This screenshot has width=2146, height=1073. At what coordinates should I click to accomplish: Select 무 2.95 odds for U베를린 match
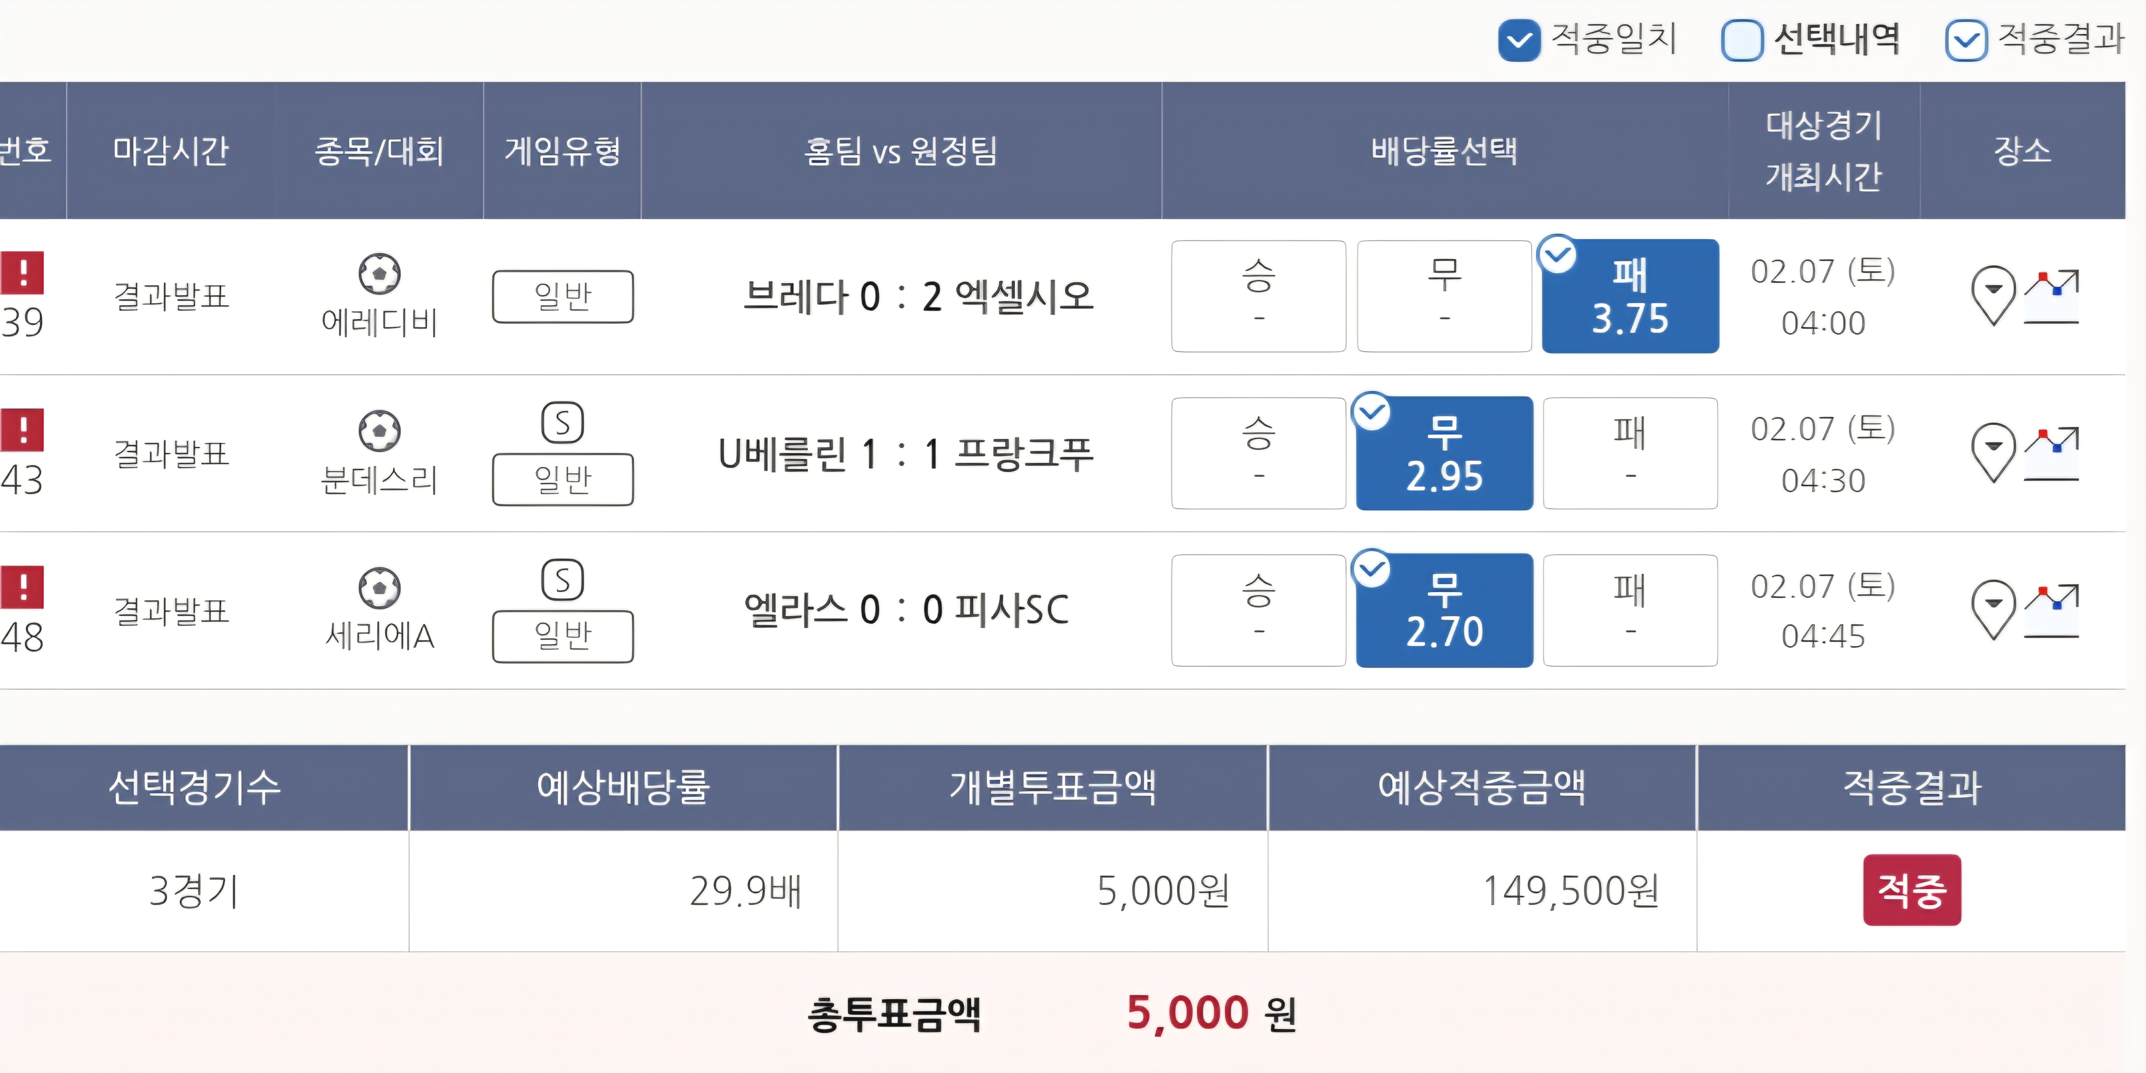(x=1444, y=453)
